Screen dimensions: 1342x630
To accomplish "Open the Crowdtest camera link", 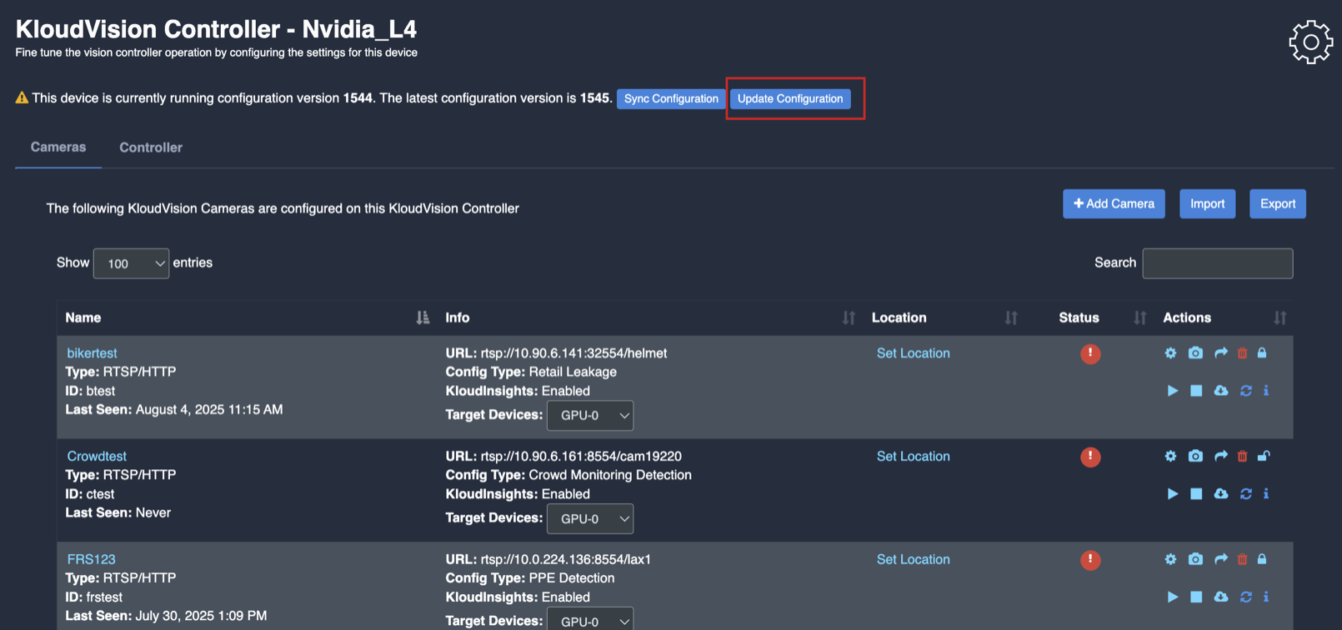I will click(x=97, y=457).
